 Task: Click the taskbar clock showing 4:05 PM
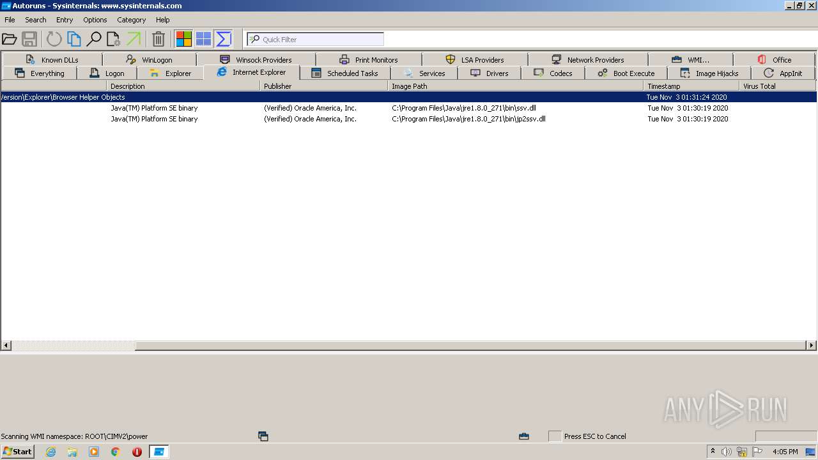click(785, 452)
